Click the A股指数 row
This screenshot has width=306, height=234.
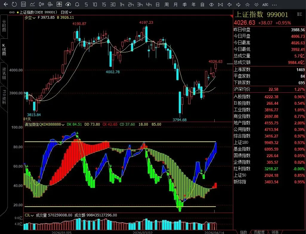(269, 97)
